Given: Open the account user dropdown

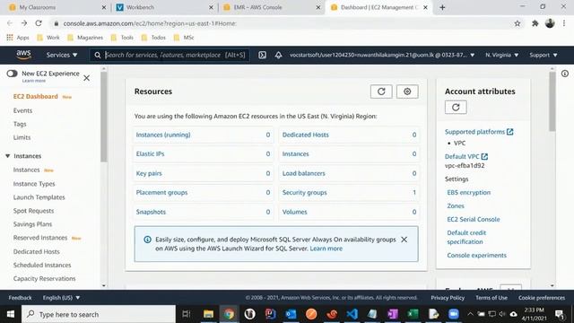Looking at the screenshot, I should pos(382,55).
